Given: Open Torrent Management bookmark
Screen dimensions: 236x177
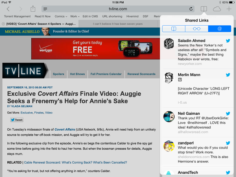Looking at the screenshot, I should pos(17,16).
